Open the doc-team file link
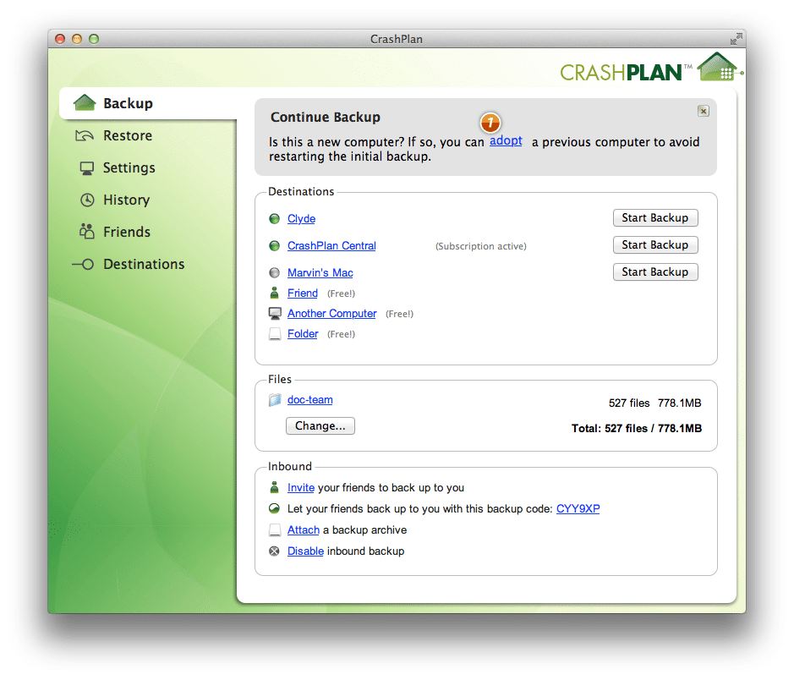This screenshot has height=680, width=794. click(x=309, y=400)
